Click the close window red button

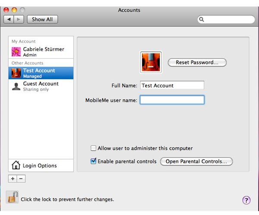point(6,10)
